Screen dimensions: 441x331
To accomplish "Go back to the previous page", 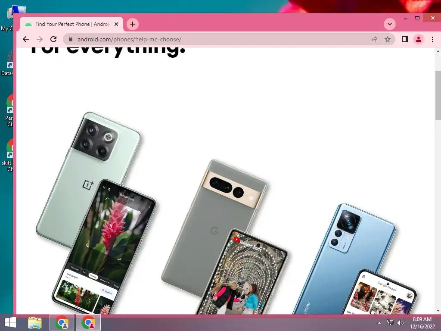I will click(x=26, y=39).
